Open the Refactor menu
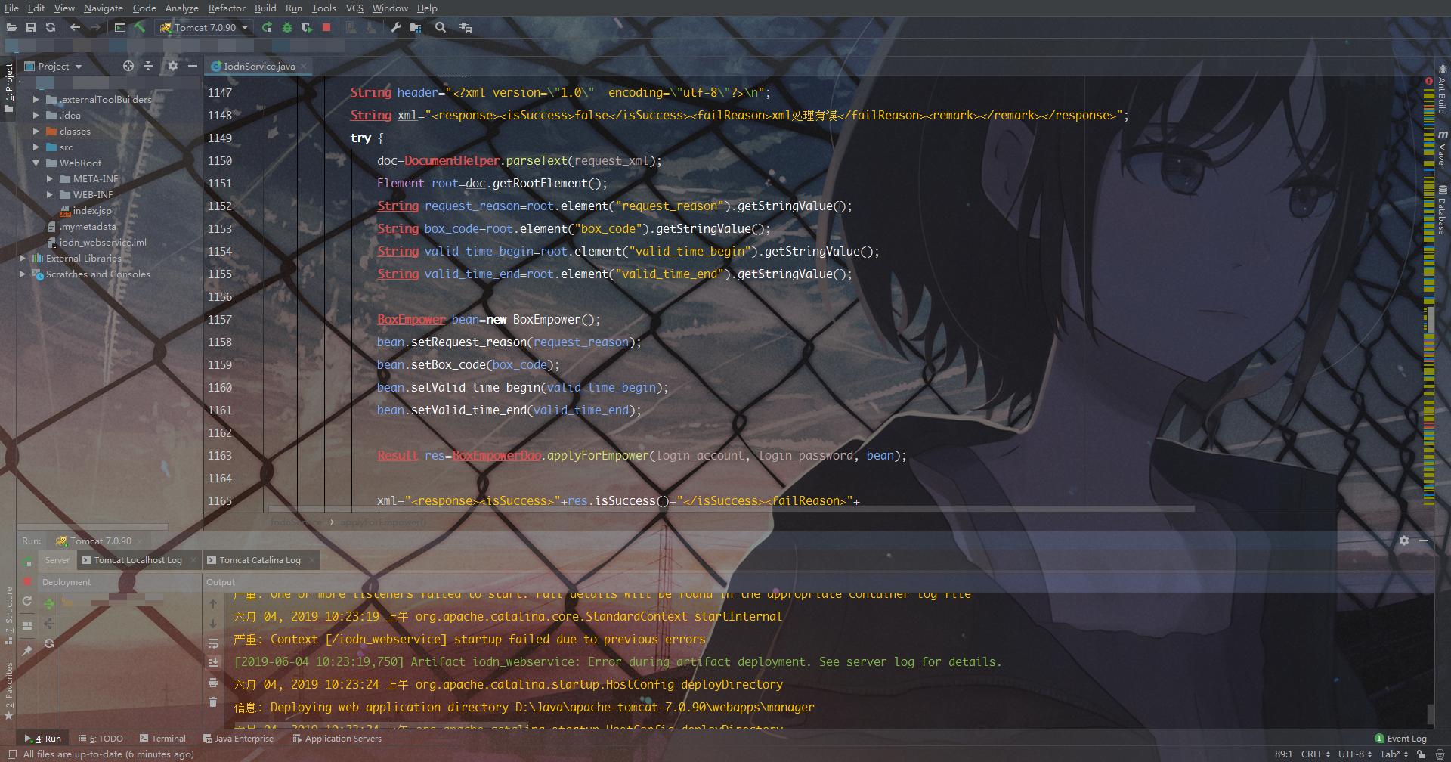The image size is (1451, 762). pos(227,8)
